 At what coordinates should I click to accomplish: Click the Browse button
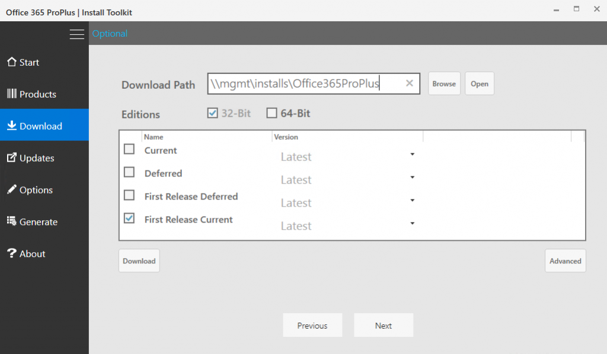444,83
